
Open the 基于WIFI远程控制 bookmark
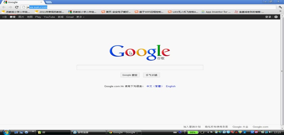149,12
